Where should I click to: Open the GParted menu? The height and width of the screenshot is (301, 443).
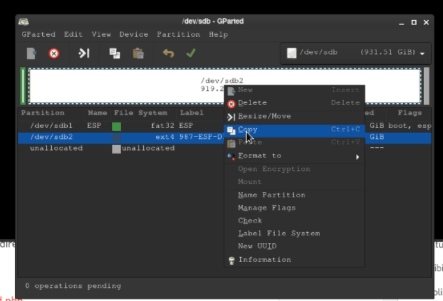[39, 34]
